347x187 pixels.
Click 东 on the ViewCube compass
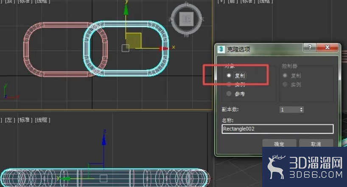(201, 19)
